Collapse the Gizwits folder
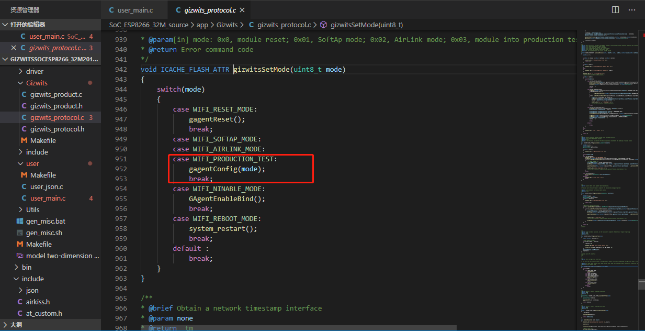Image resolution: width=645 pixels, height=331 pixels. click(37, 83)
